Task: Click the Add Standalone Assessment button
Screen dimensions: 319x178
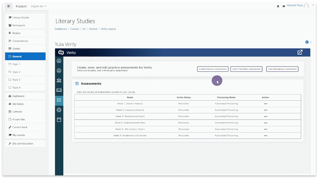Action: pos(282,69)
